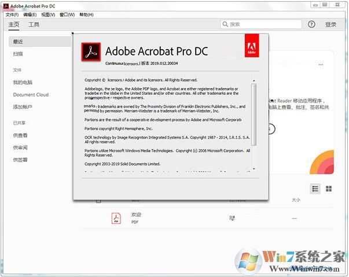Open the 窗口(W) menu
349x277 pixels.
point(67,14)
